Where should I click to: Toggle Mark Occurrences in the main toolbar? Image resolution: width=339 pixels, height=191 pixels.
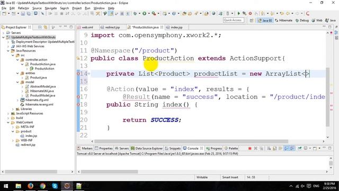coord(111,13)
